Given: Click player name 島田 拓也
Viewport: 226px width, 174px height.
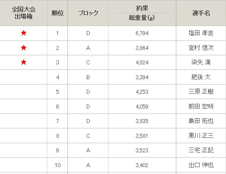Looking at the screenshot, I should tap(201, 121).
